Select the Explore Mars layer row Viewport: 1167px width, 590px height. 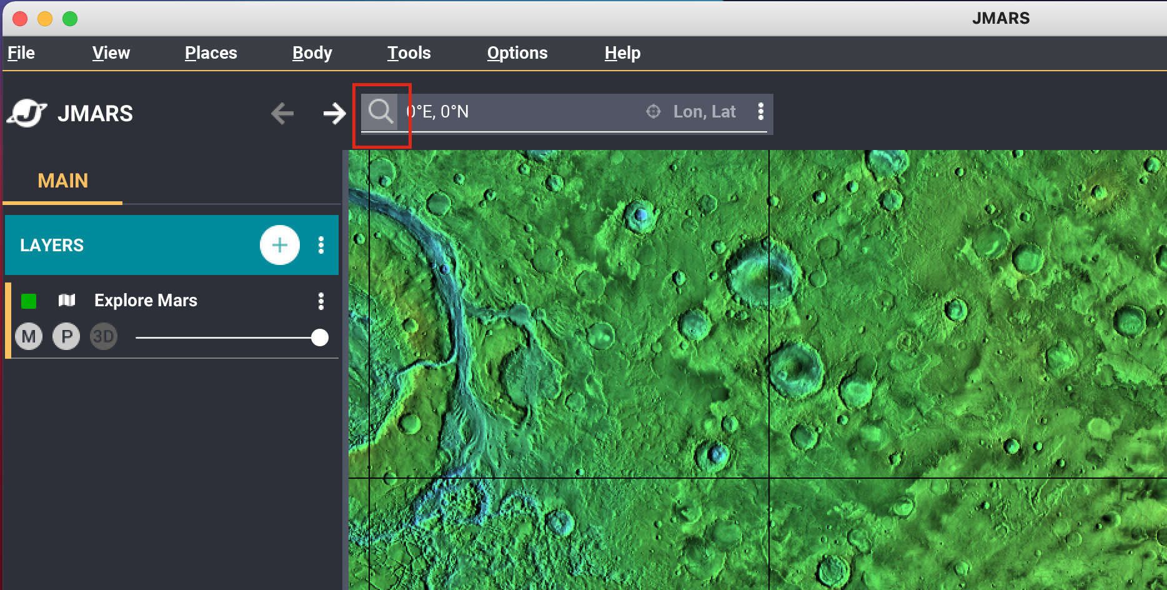[172, 320]
